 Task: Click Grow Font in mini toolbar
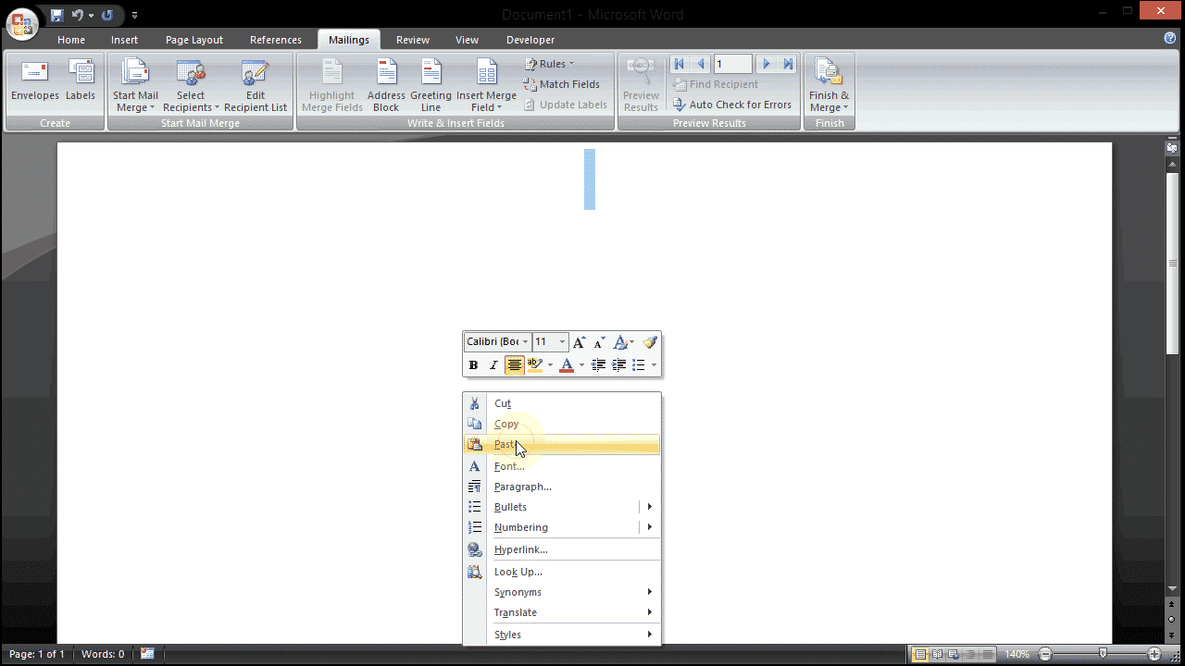580,342
